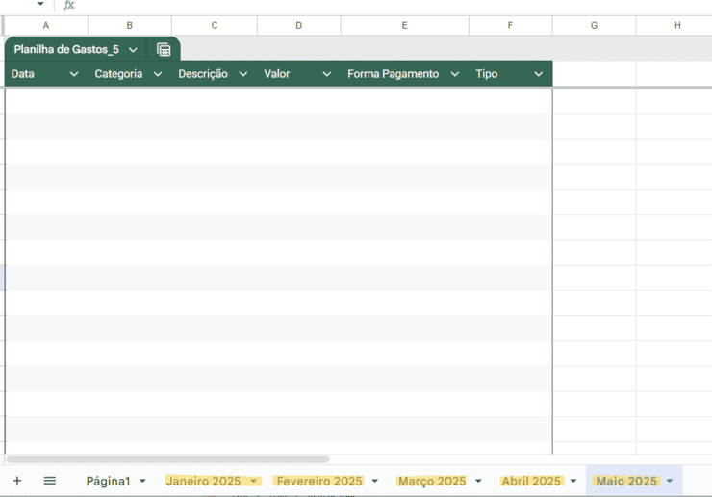Select column C header

(215, 25)
